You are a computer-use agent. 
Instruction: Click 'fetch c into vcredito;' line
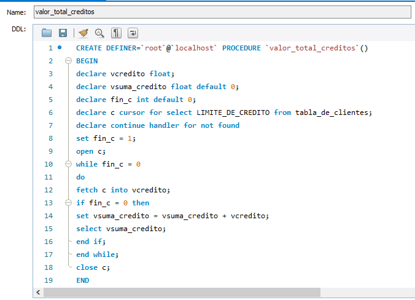point(123,190)
